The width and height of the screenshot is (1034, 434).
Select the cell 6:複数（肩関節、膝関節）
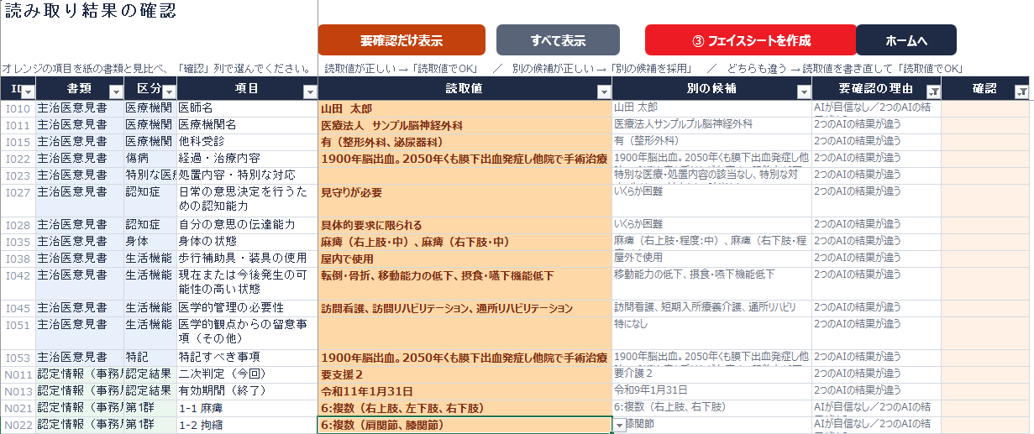tap(465, 426)
